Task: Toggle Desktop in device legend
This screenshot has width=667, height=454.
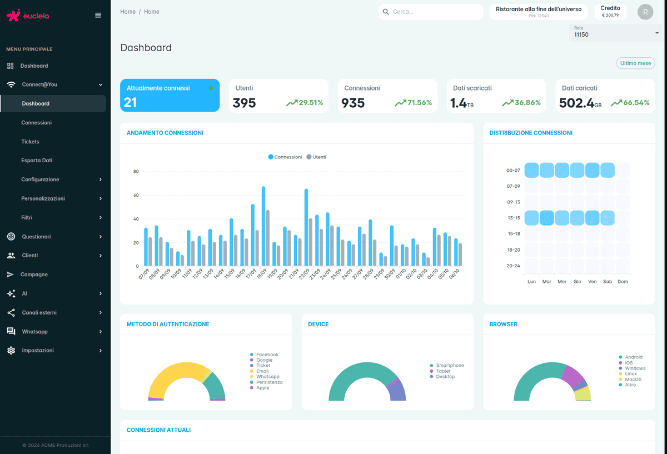Action: pos(442,377)
